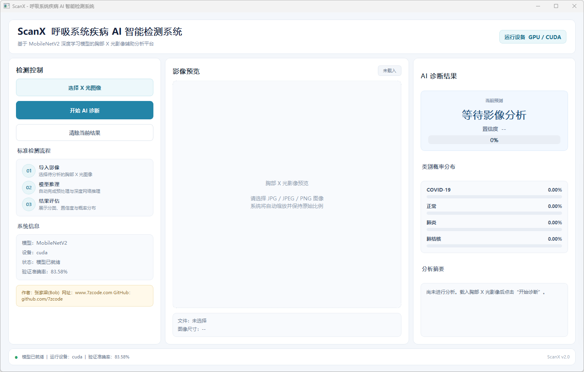584x372 pixels.
Task: Click the 验证准确率：83.58% info line in 系统信息
Action: [x=45, y=272]
